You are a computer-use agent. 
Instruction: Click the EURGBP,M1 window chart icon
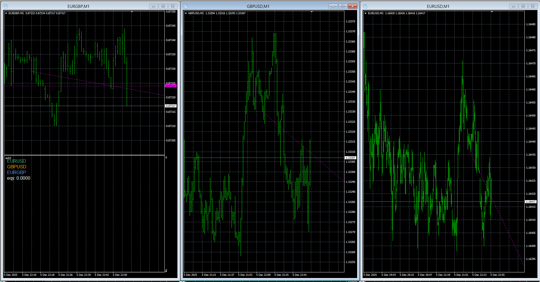6,6
